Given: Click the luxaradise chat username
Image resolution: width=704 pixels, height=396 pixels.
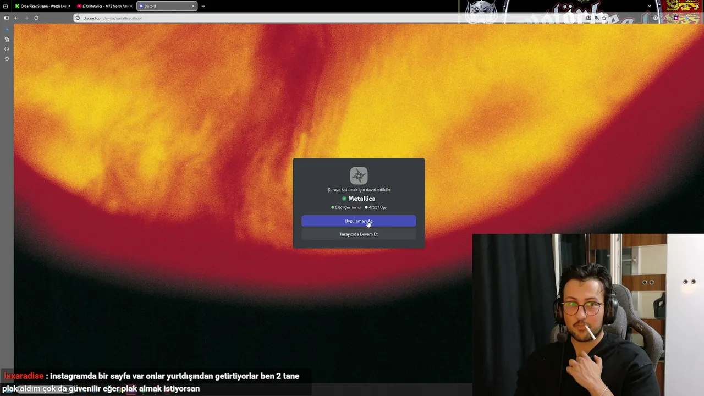Looking at the screenshot, I should click(x=23, y=377).
